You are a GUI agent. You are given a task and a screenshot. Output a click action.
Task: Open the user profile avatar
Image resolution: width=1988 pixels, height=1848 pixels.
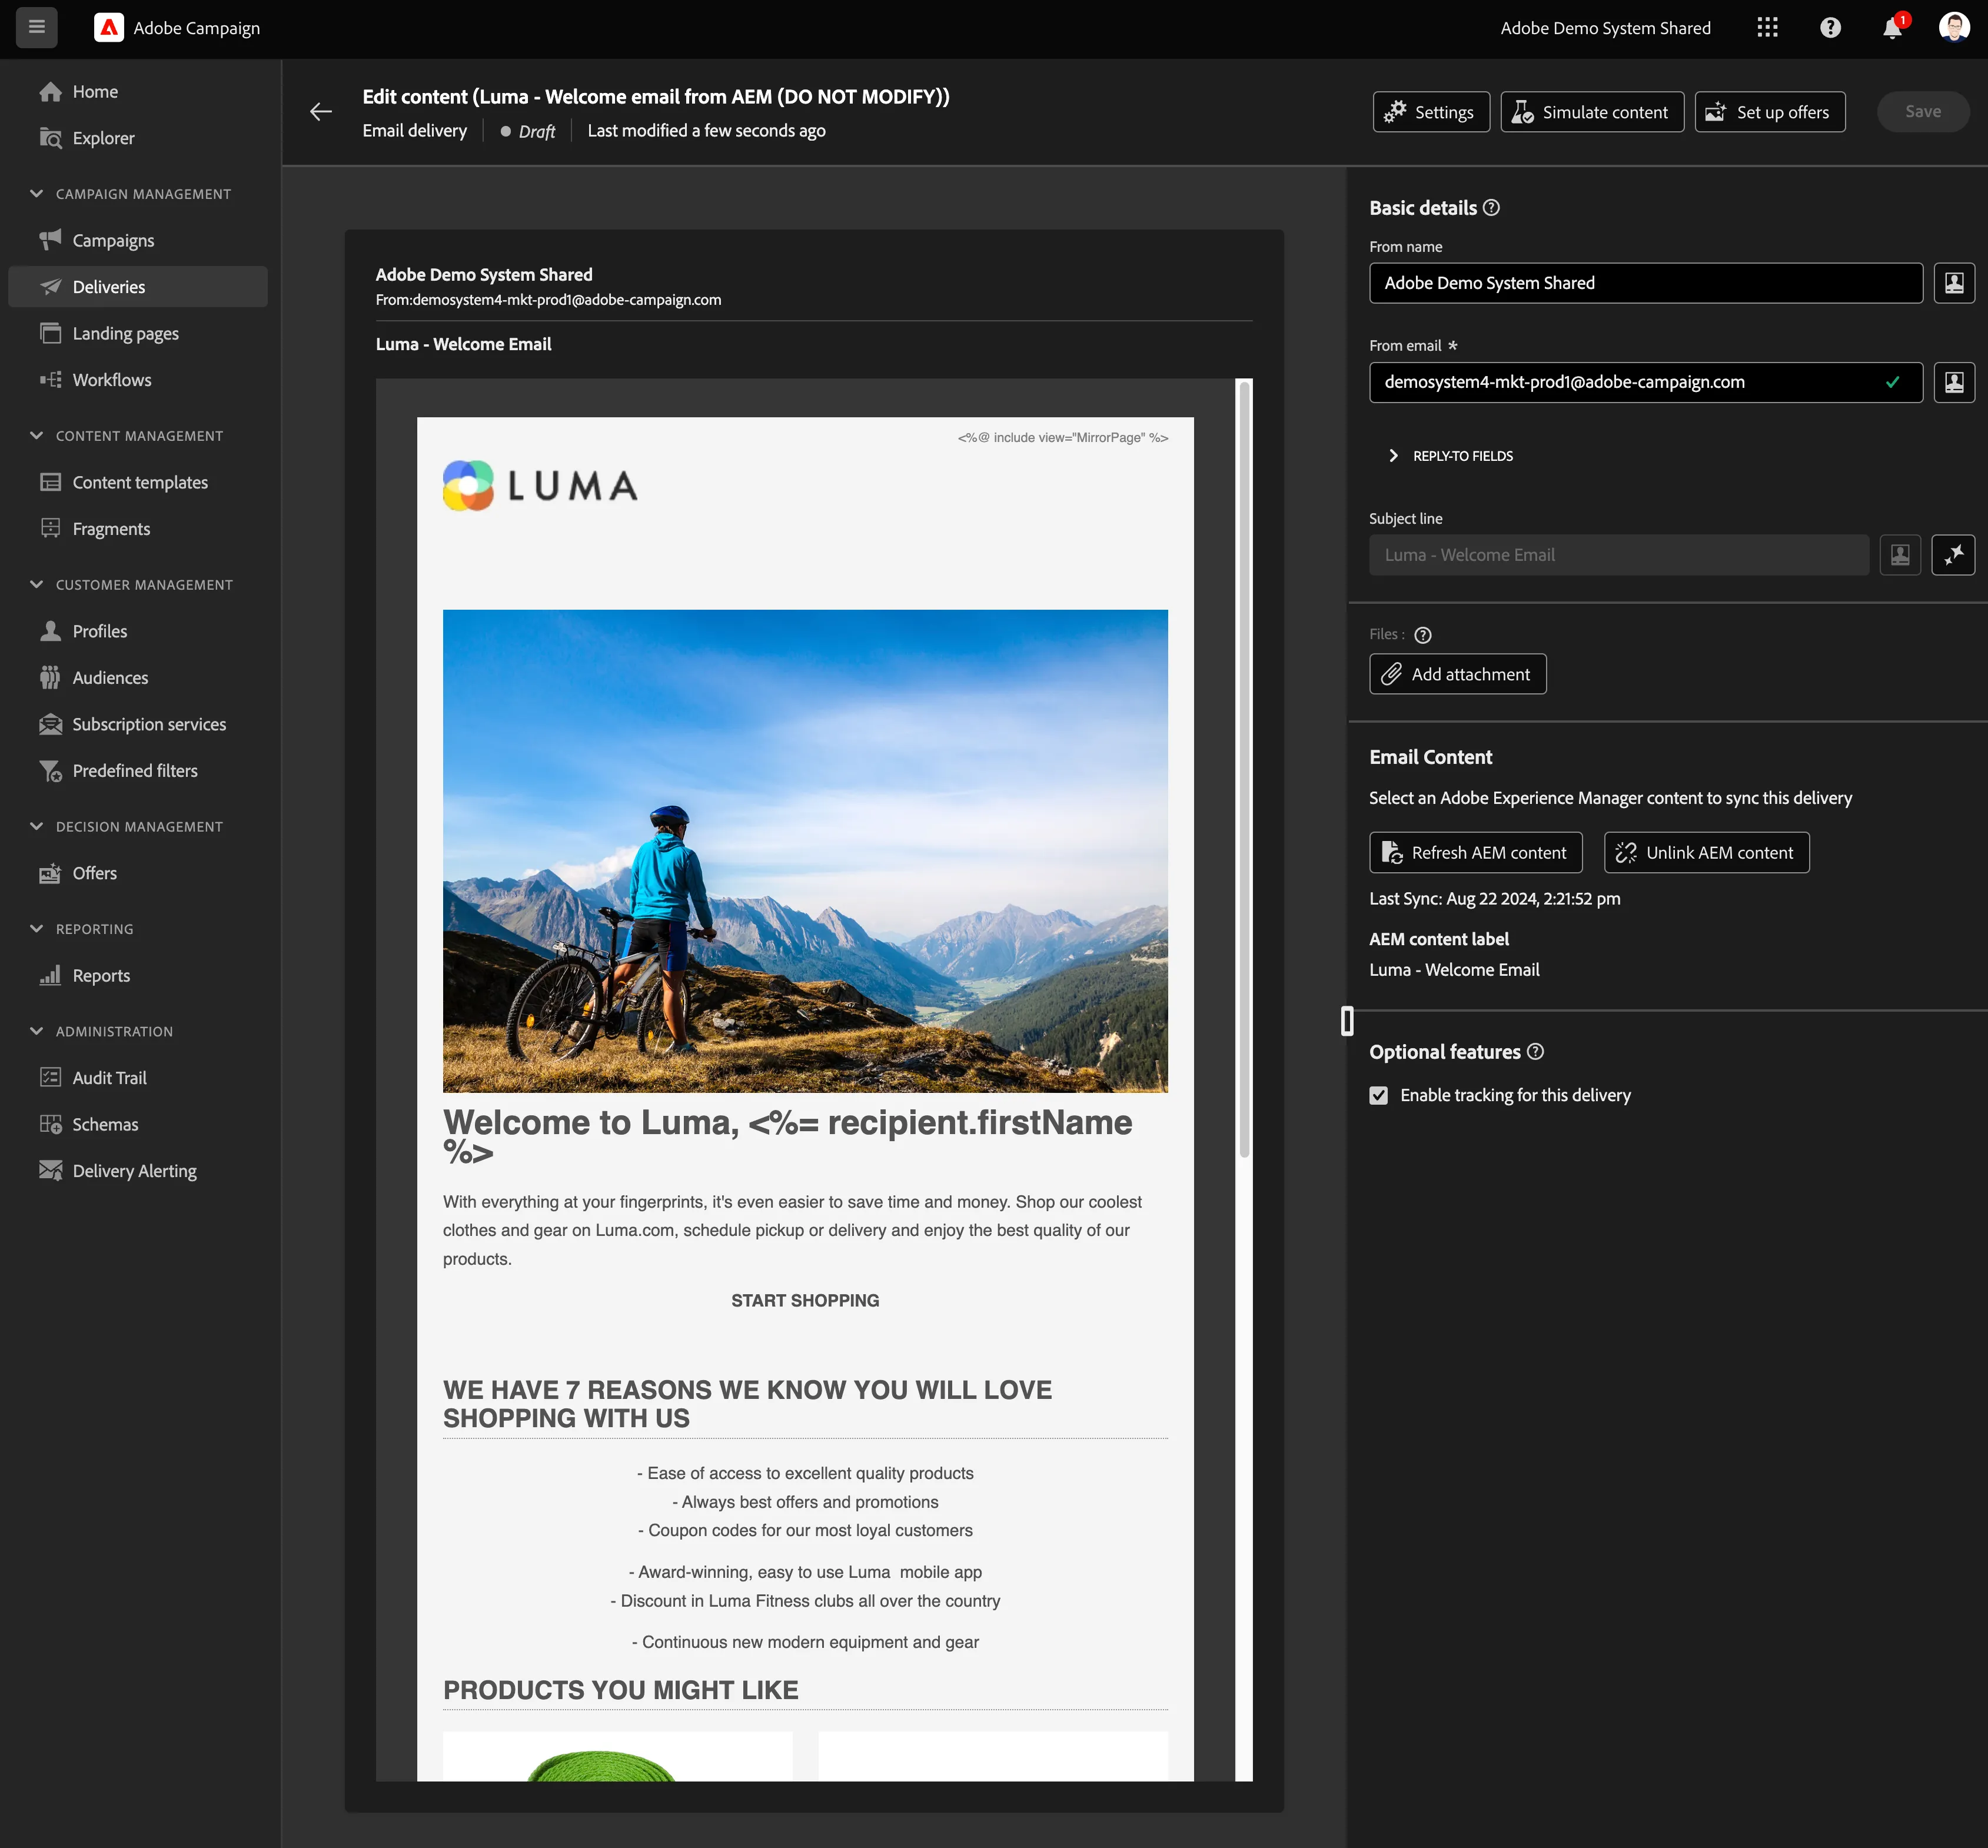1954,28
